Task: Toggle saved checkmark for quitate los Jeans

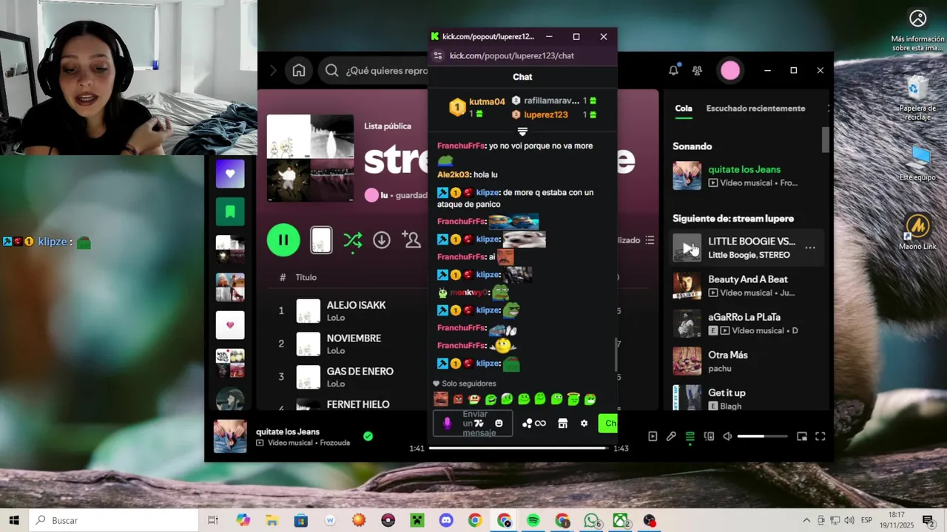Action: pos(368,436)
